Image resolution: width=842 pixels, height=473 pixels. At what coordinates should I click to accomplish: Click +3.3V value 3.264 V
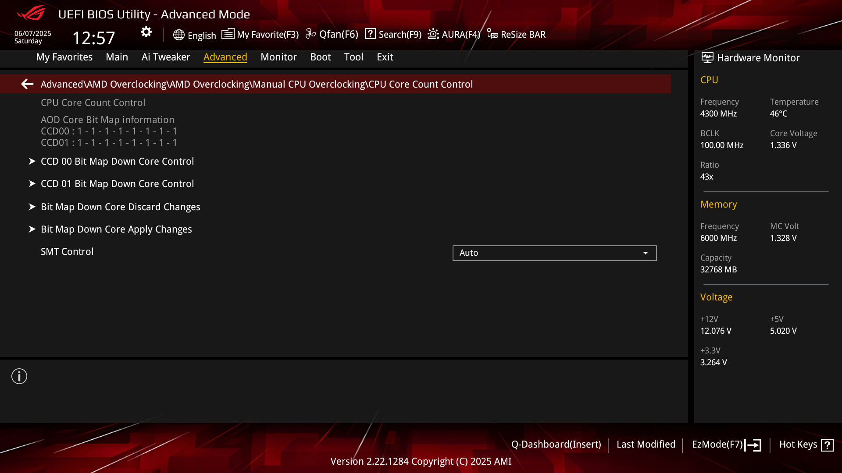[x=714, y=362]
